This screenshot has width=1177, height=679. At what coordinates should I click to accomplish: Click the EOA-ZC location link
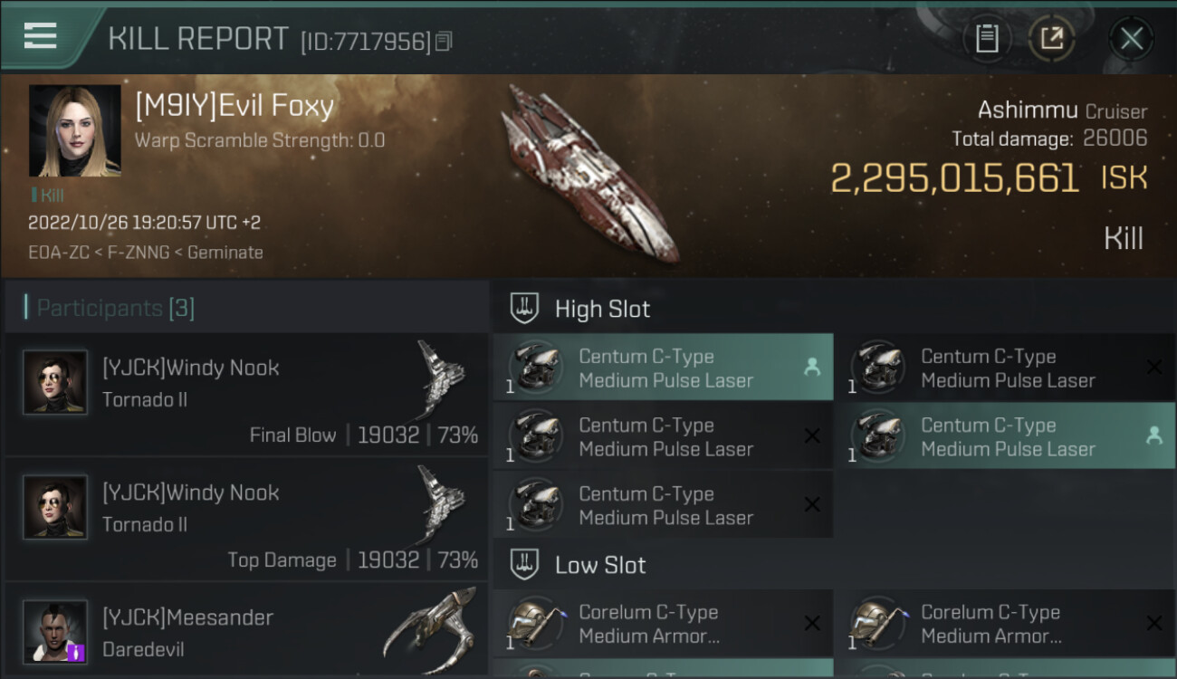[53, 253]
